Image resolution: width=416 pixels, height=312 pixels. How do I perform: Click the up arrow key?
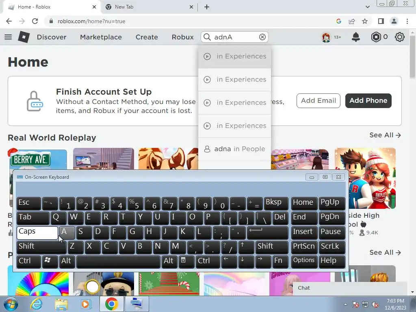(246, 247)
